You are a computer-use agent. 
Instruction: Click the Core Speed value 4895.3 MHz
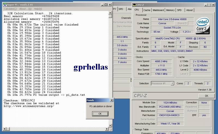[161, 61]
